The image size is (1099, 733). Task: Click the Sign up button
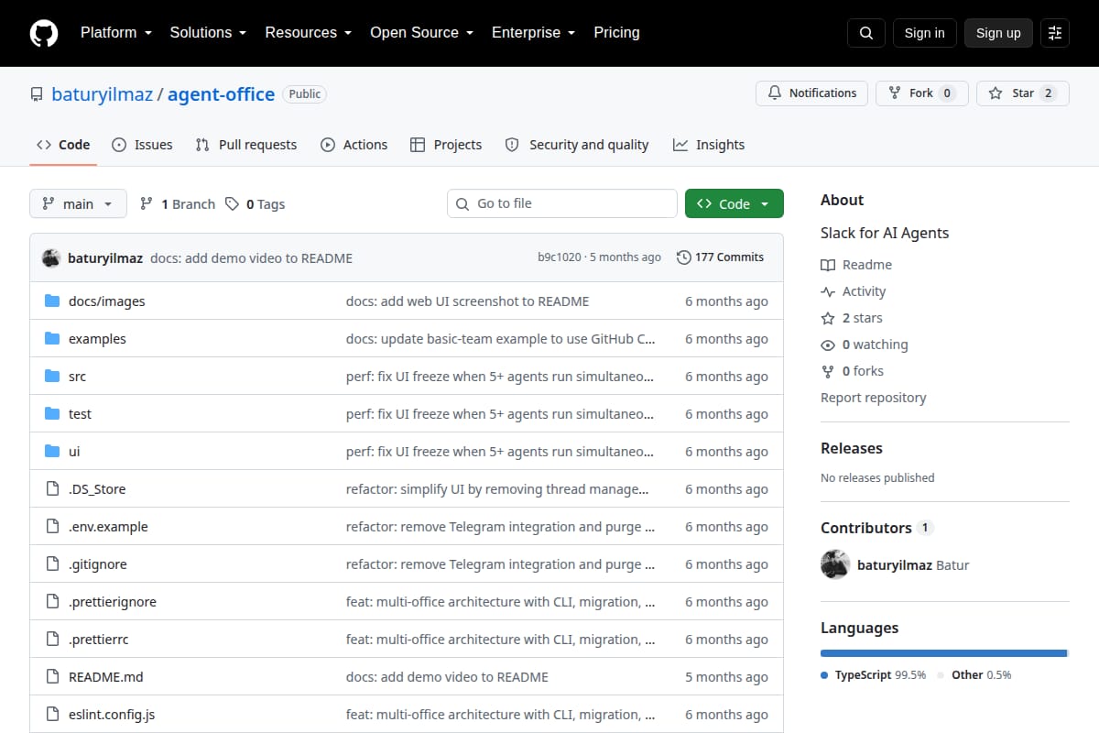(998, 33)
